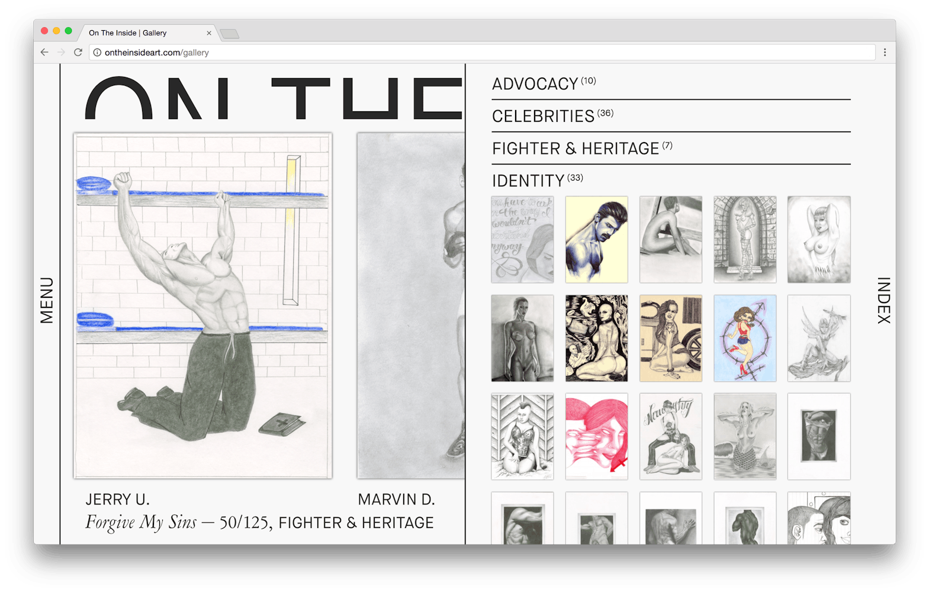Open a new browser tab
929x592 pixels.
[x=230, y=34]
